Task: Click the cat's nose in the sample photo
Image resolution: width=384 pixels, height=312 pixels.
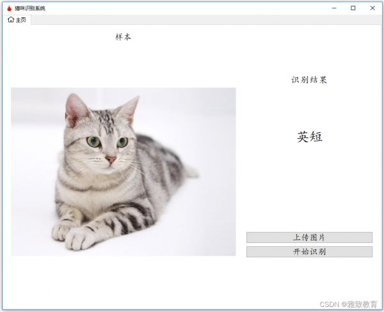Action: (x=111, y=159)
